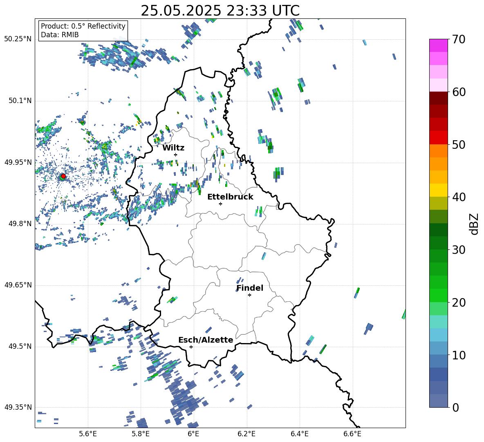Click the Wiltz city label
Screen dimensions: 484x442
pyautogui.click(x=173, y=148)
